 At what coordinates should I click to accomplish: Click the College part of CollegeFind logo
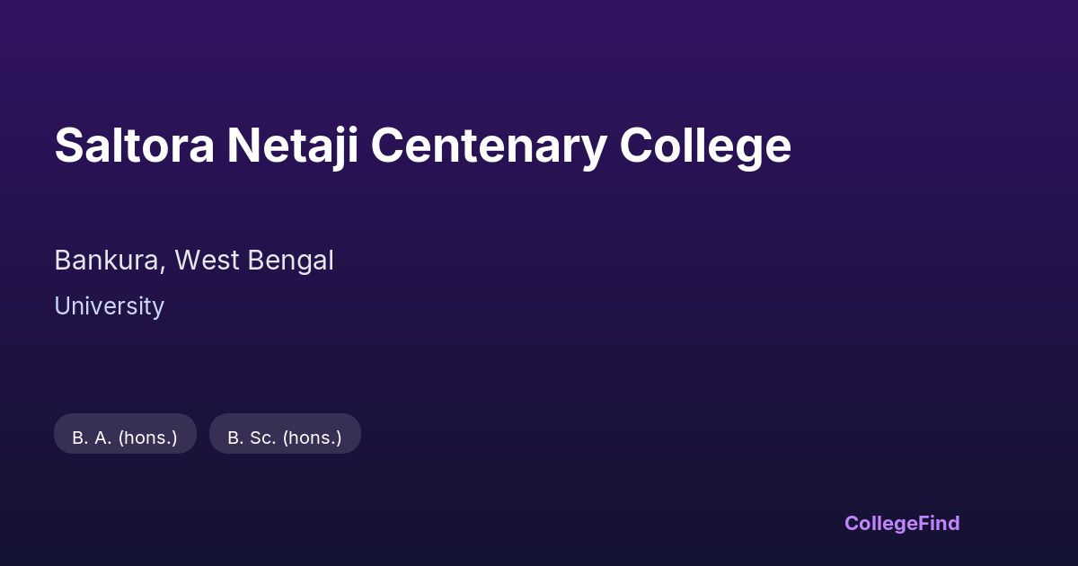[x=882, y=523]
